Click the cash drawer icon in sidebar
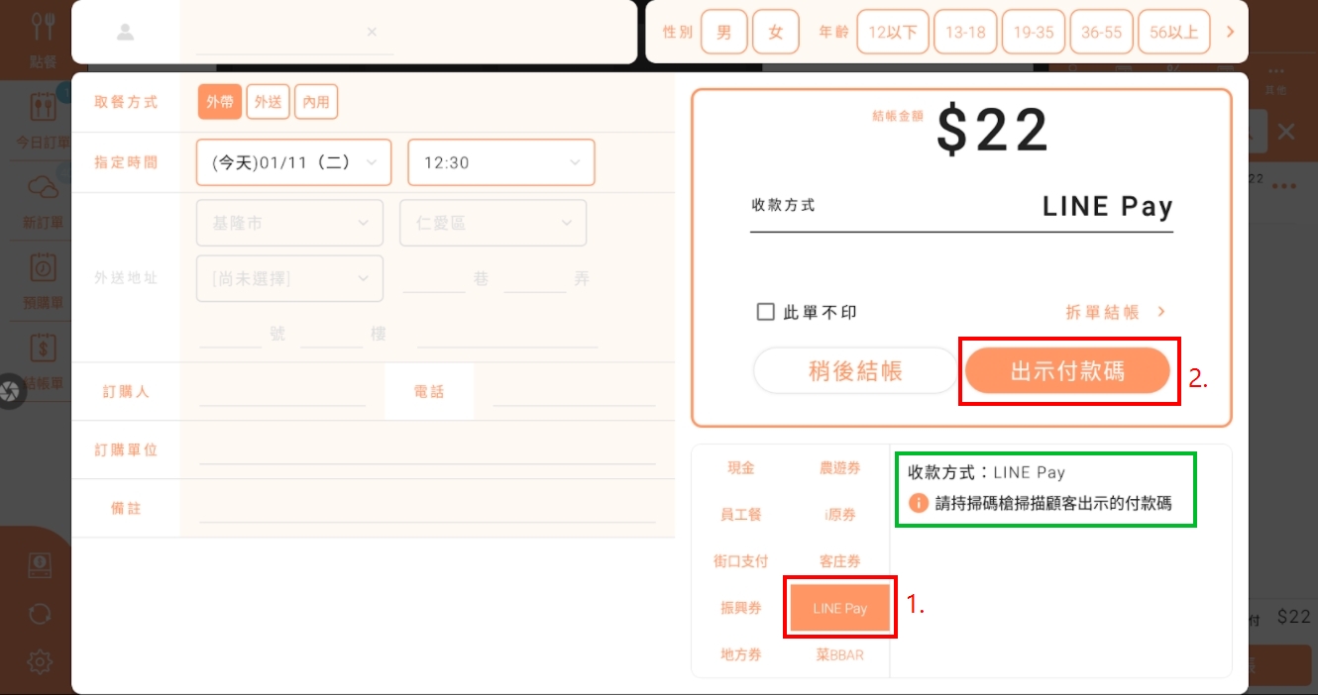The height and width of the screenshot is (695, 1318). 40,565
